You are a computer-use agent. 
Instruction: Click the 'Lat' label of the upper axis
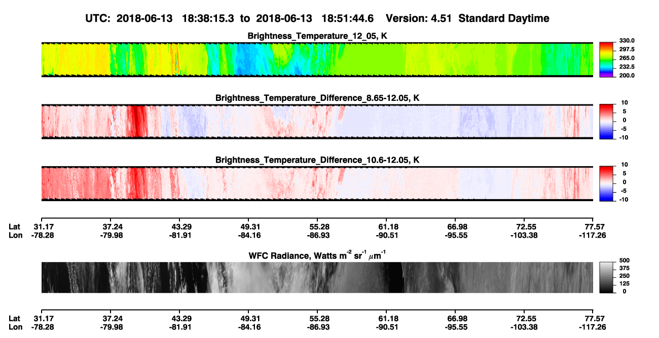(x=14, y=227)
